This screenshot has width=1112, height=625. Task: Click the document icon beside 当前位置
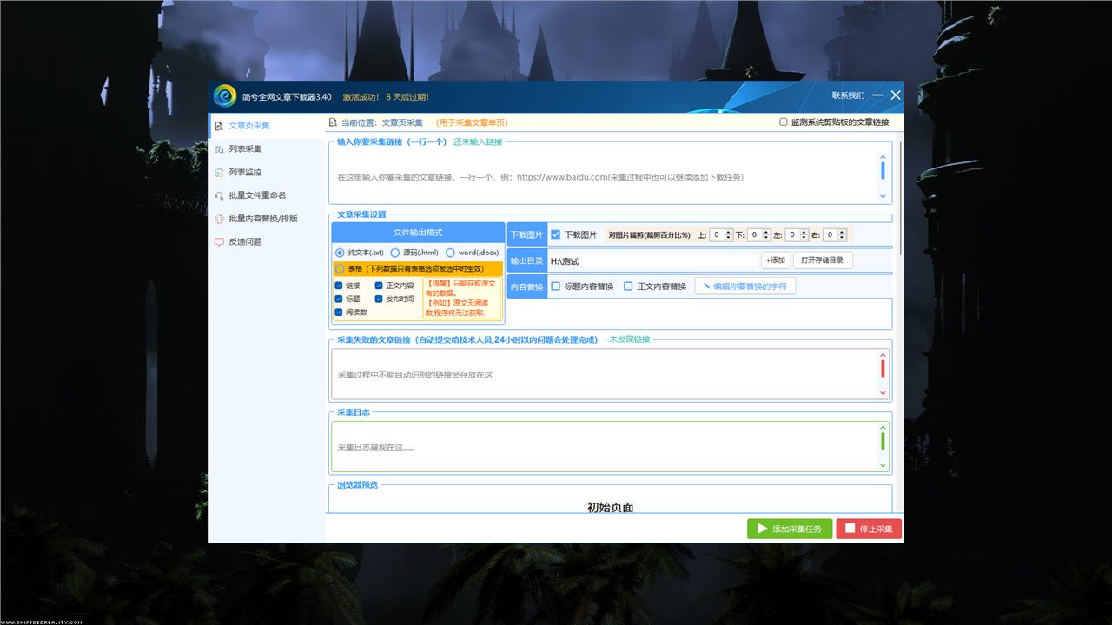[333, 123]
